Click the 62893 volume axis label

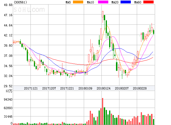coord(8,108)
